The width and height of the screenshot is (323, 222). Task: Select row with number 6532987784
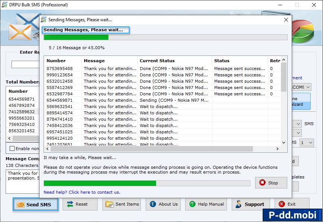tap(162, 94)
